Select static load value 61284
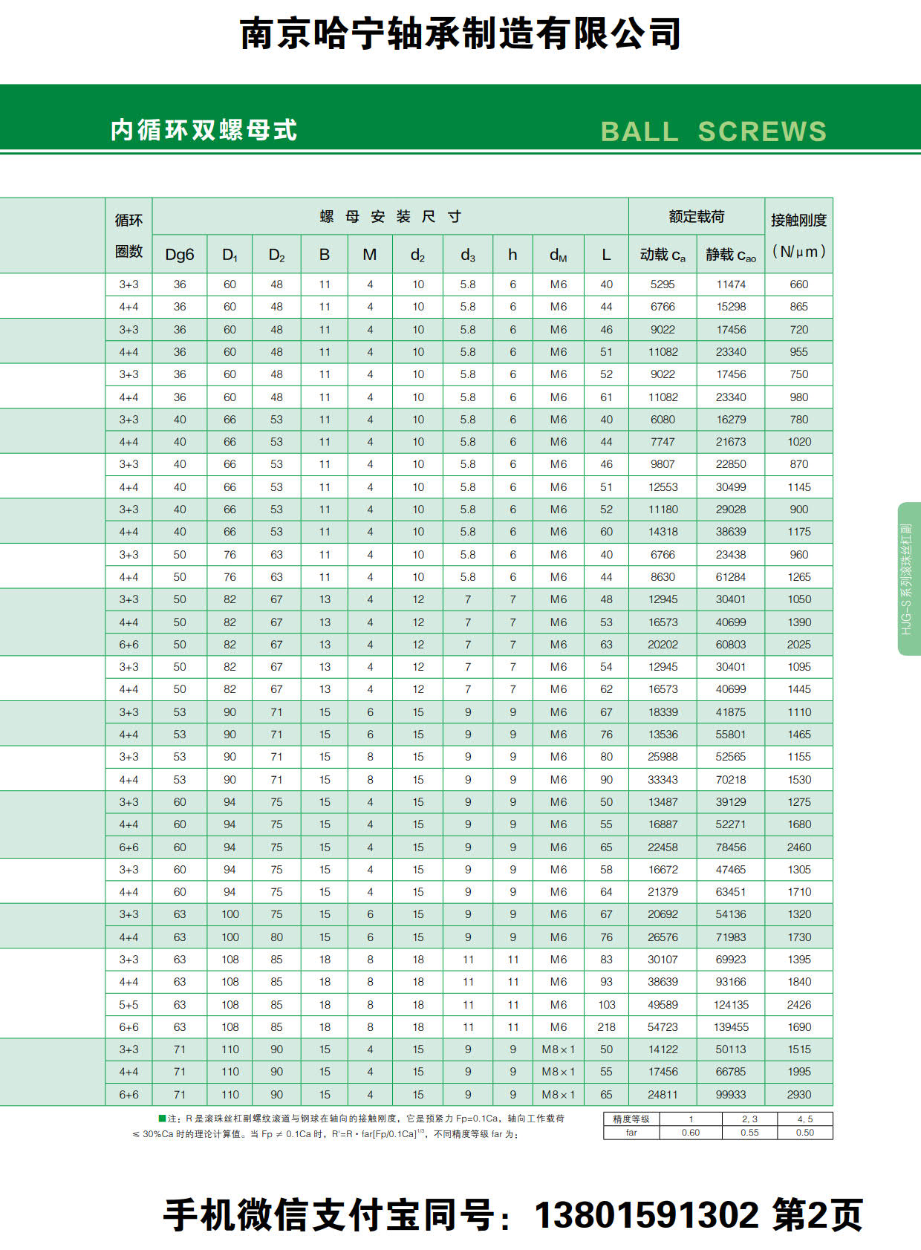Screen dimensions: 921x1250 (731, 577)
